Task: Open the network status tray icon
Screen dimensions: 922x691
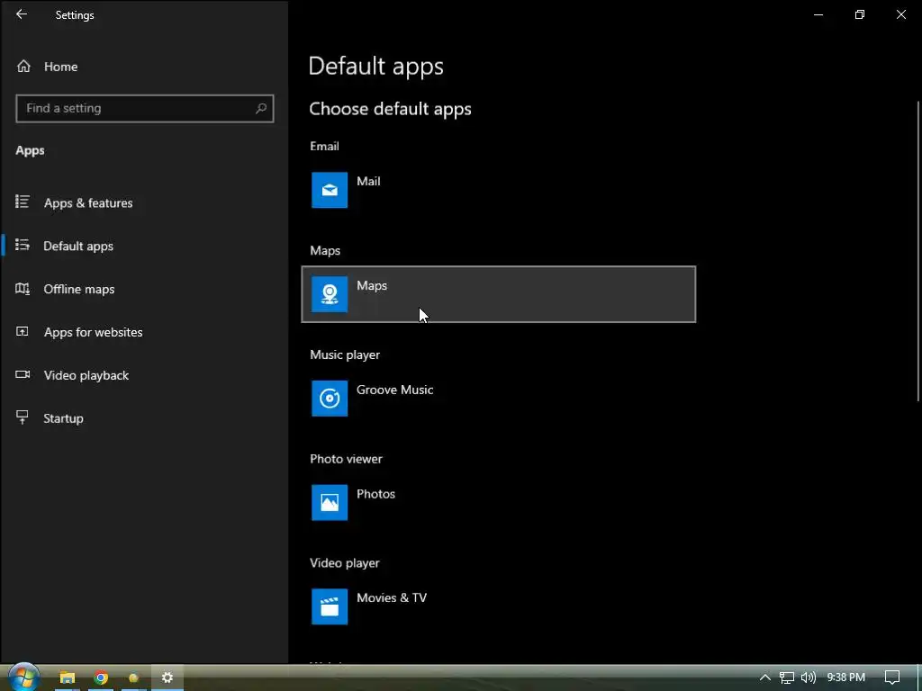Action: [787, 678]
